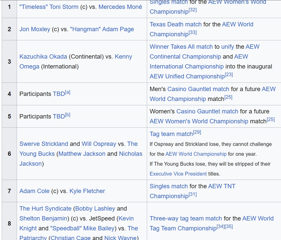Open citation [34] in row 8

click(x=221, y=227)
